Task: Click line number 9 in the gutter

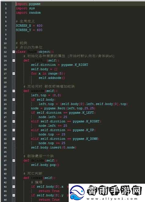Action: click(6, 39)
